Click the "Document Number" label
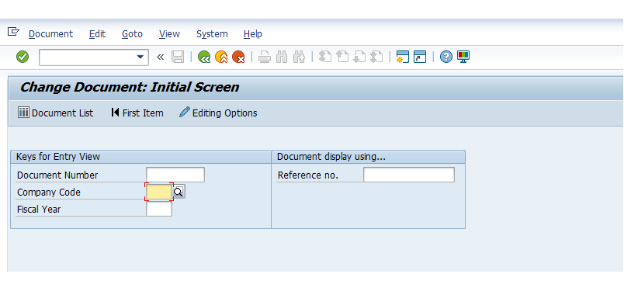The width and height of the screenshot is (631, 288). point(57,175)
